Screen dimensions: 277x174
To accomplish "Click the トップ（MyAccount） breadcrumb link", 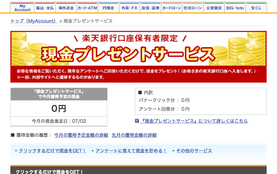I will click(x=34, y=21).
